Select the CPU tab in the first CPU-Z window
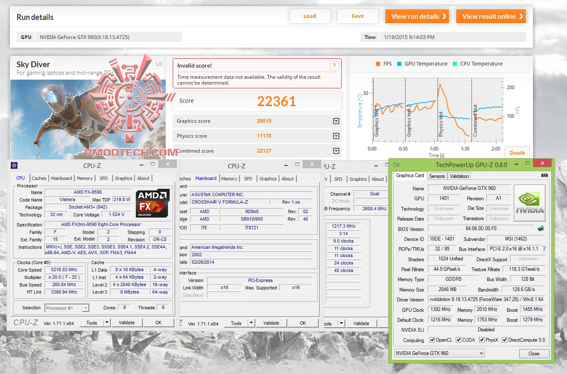This screenshot has width=567, height=374. [x=20, y=178]
